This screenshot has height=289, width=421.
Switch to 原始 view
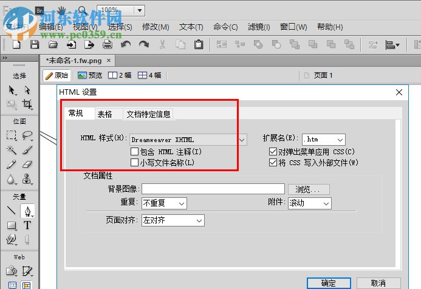click(56, 75)
